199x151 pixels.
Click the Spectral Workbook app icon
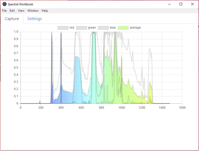(x=5, y=4)
